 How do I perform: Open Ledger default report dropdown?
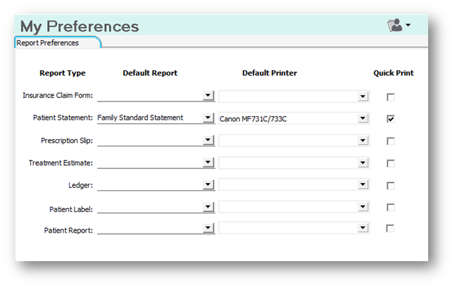(208, 184)
